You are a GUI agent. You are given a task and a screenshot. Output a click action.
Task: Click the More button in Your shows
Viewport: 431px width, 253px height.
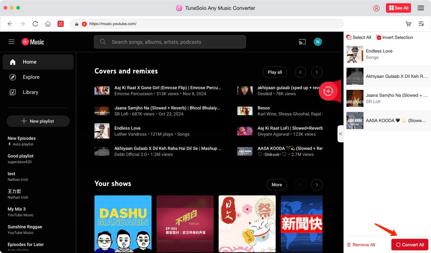277,185
